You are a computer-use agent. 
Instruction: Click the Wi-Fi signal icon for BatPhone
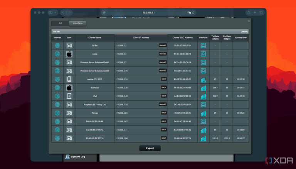(x=203, y=88)
